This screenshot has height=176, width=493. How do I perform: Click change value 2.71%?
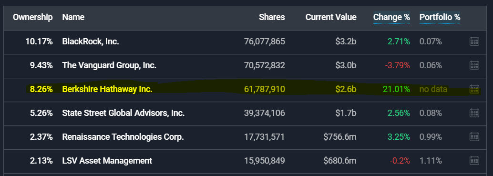(399, 41)
